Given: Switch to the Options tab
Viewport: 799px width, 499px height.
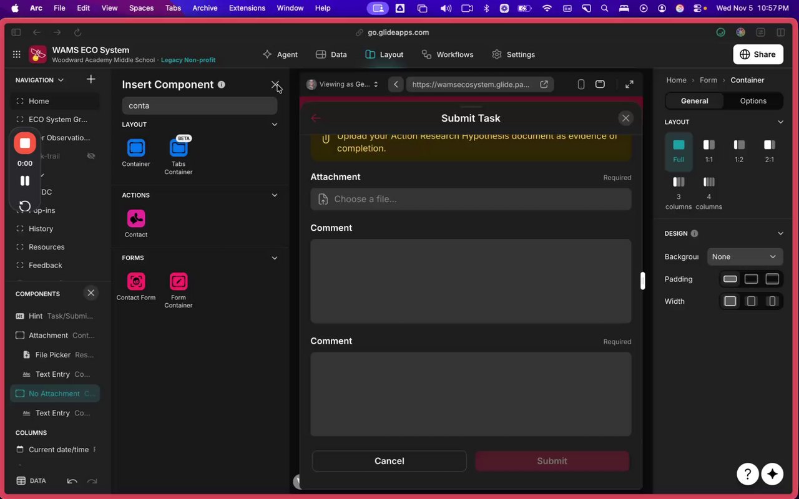Looking at the screenshot, I should (x=753, y=100).
